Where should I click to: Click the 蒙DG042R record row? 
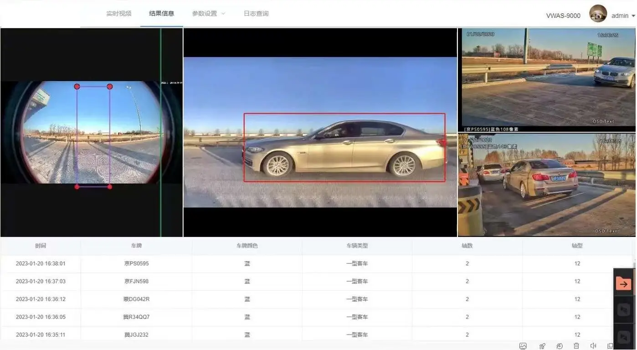pyautogui.click(x=136, y=299)
